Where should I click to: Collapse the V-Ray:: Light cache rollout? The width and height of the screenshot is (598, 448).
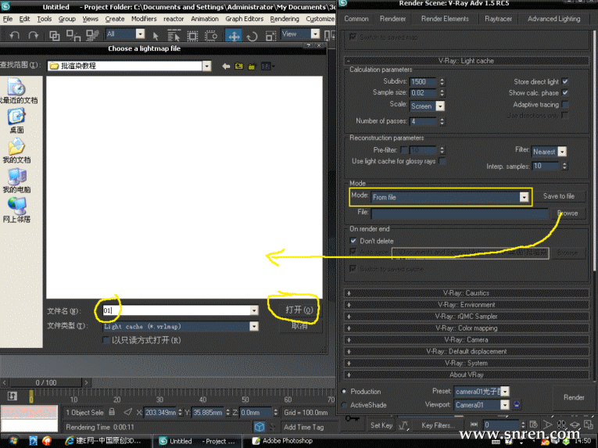click(467, 61)
